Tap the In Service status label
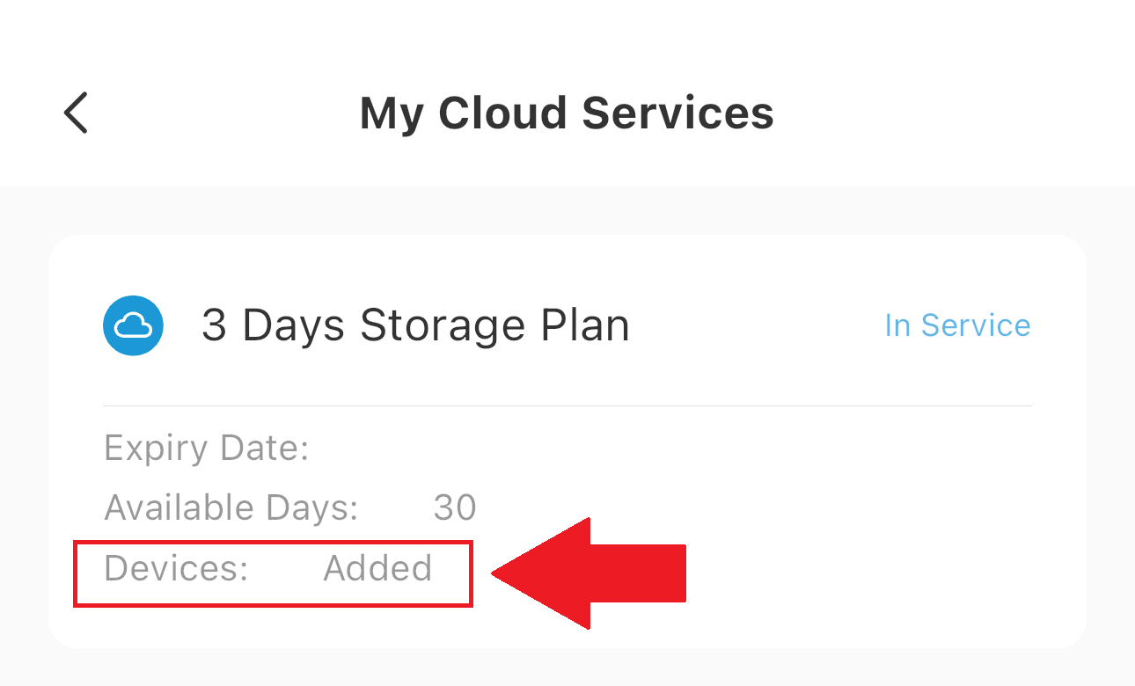The height and width of the screenshot is (686, 1135). (x=957, y=325)
